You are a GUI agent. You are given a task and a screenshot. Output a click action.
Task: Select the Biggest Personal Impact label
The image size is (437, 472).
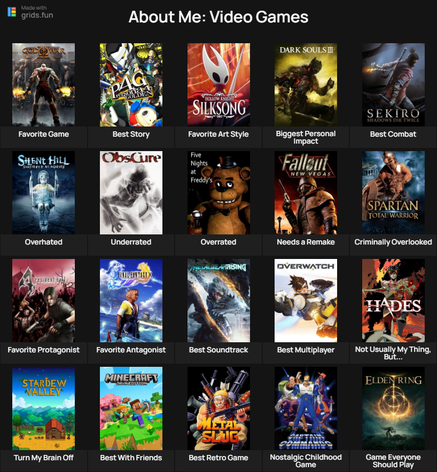pyautogui.click(x=306, y=137)
